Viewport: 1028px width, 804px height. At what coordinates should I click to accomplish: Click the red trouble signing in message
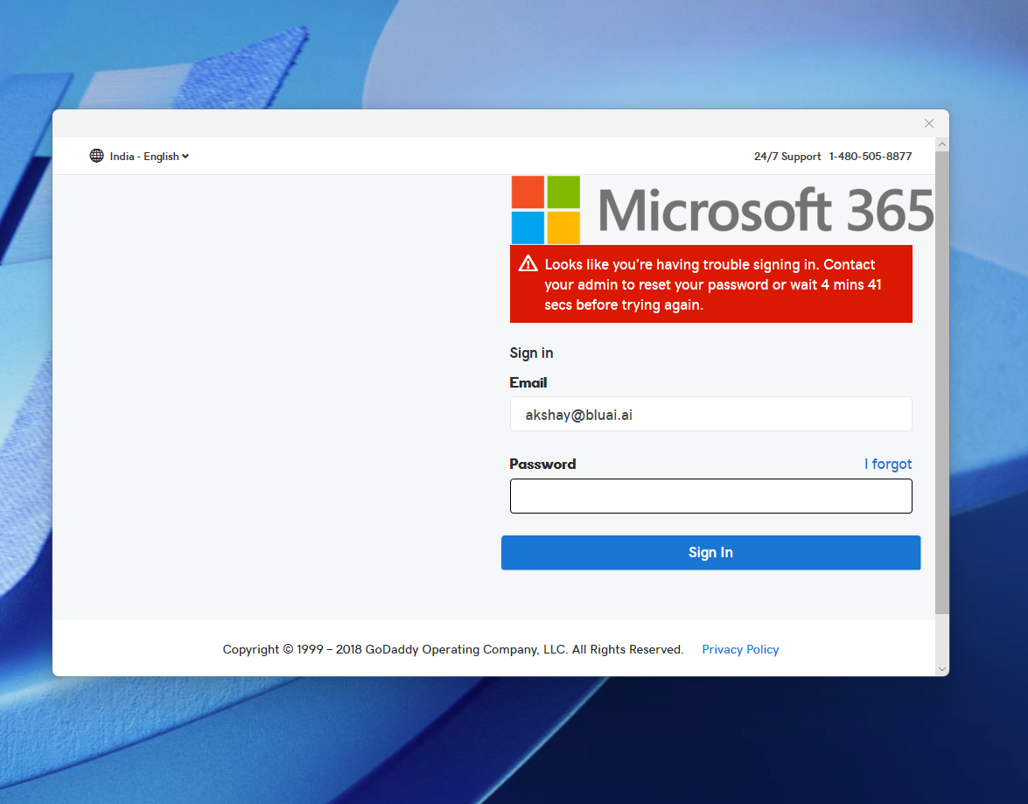click(x=710, y=284)
